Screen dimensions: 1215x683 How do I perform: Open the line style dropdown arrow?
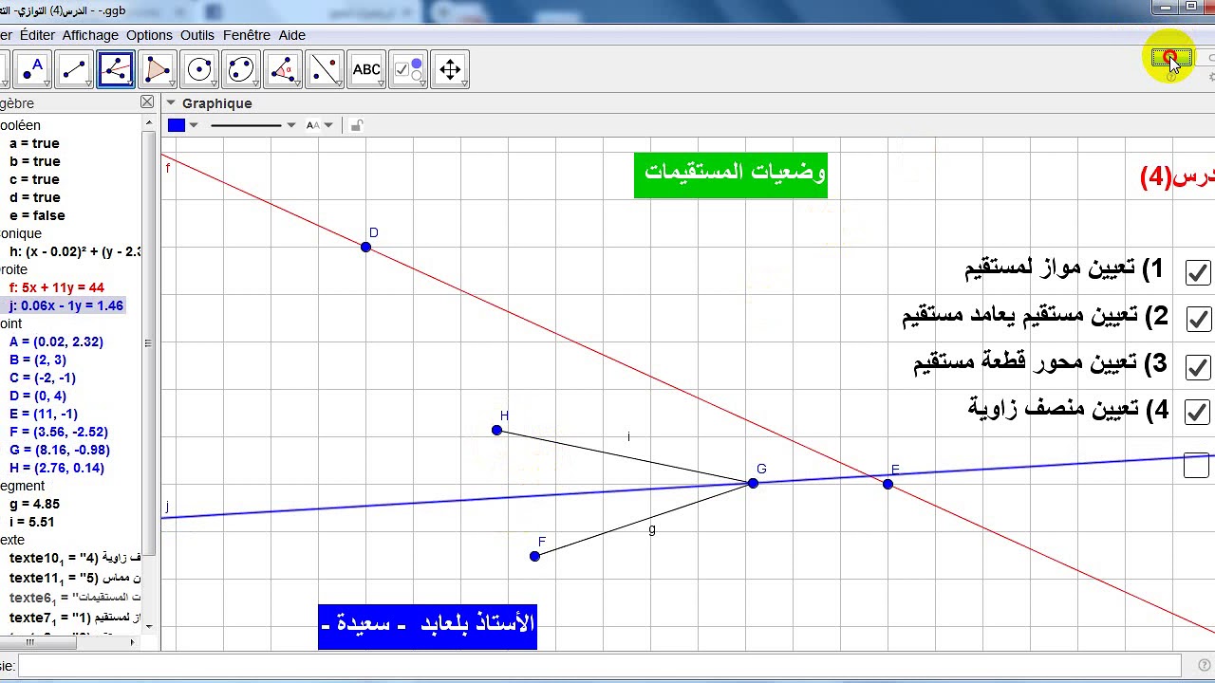click(x=290, y=125)
